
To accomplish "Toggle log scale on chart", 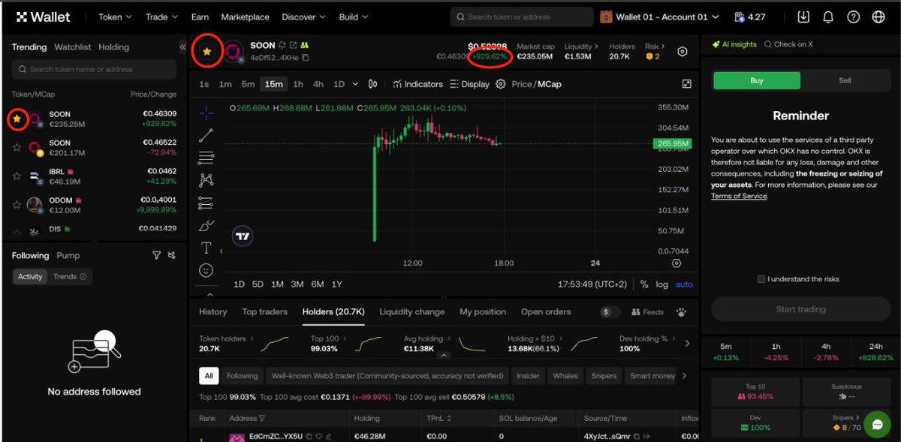I will [x=661, y=284].
